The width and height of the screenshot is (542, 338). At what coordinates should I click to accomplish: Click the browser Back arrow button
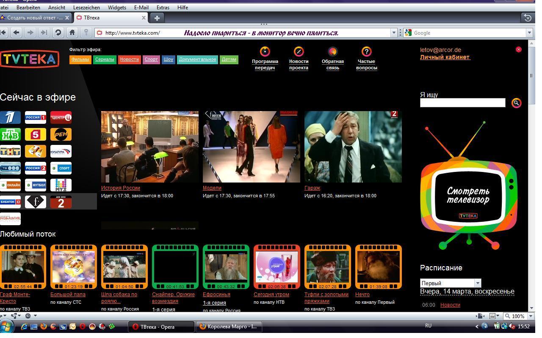pos(16,33)
